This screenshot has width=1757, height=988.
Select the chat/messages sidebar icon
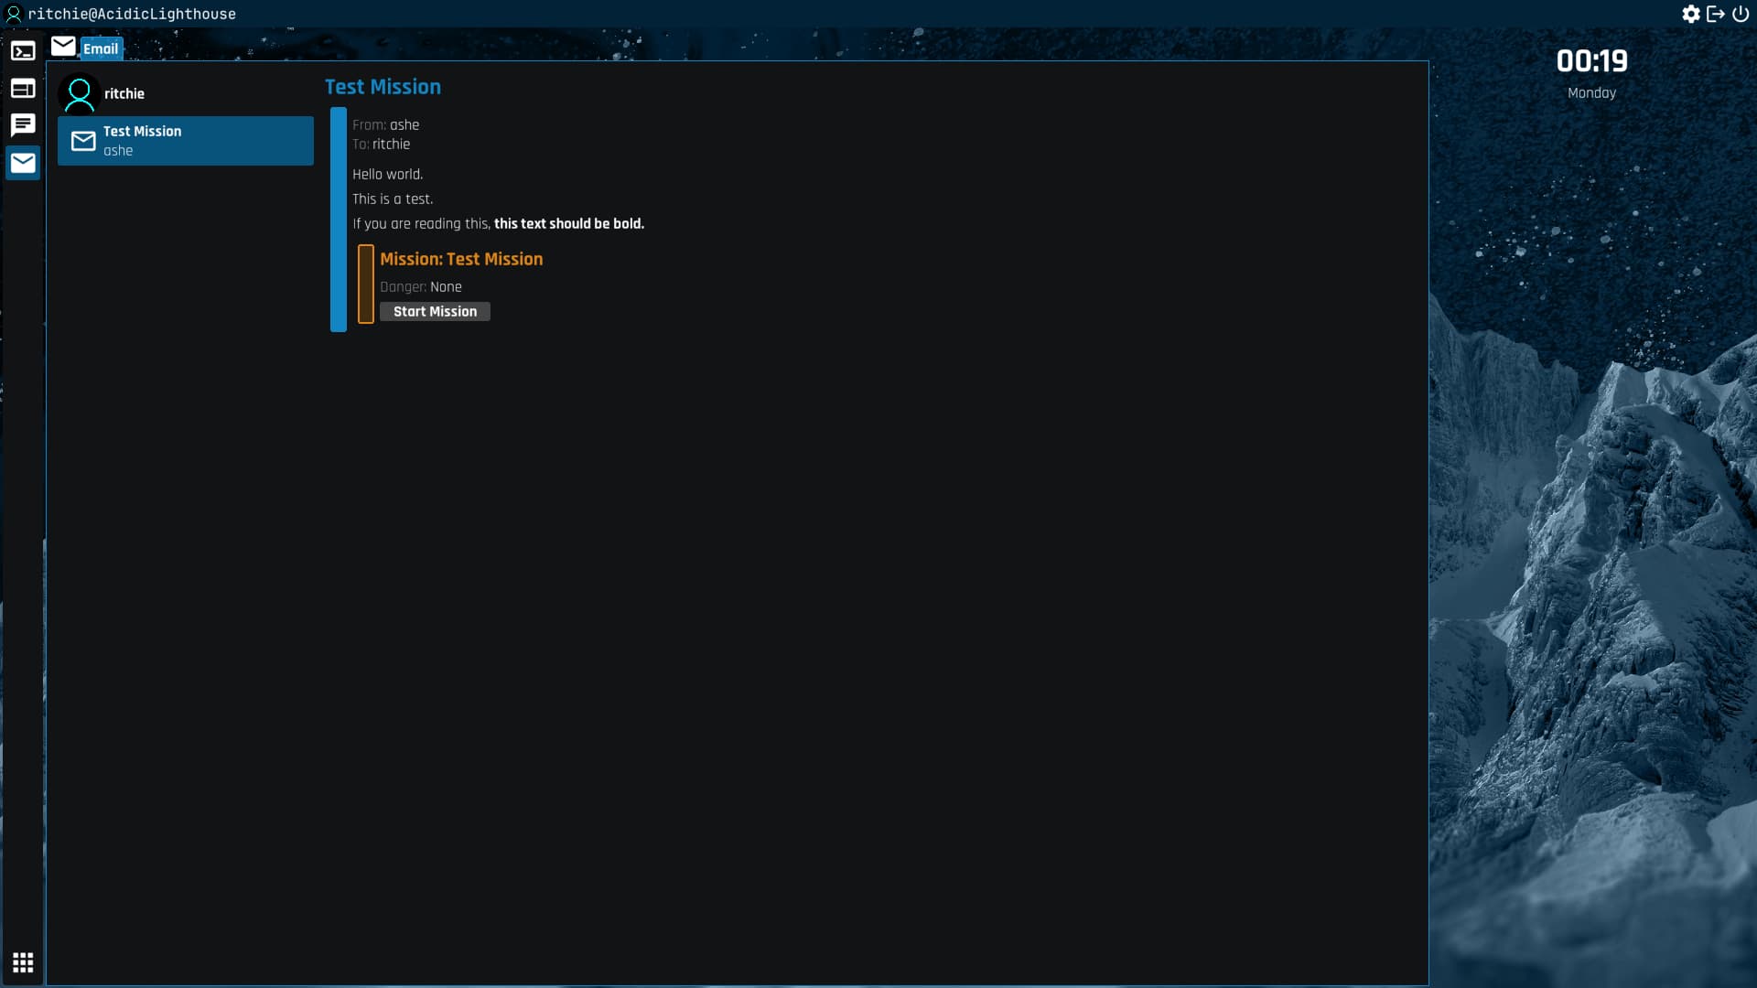(23, 125)
